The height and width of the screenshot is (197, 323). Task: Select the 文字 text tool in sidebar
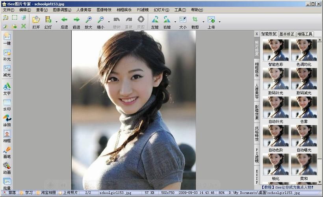pyautogui.click(x=7, y=89)
